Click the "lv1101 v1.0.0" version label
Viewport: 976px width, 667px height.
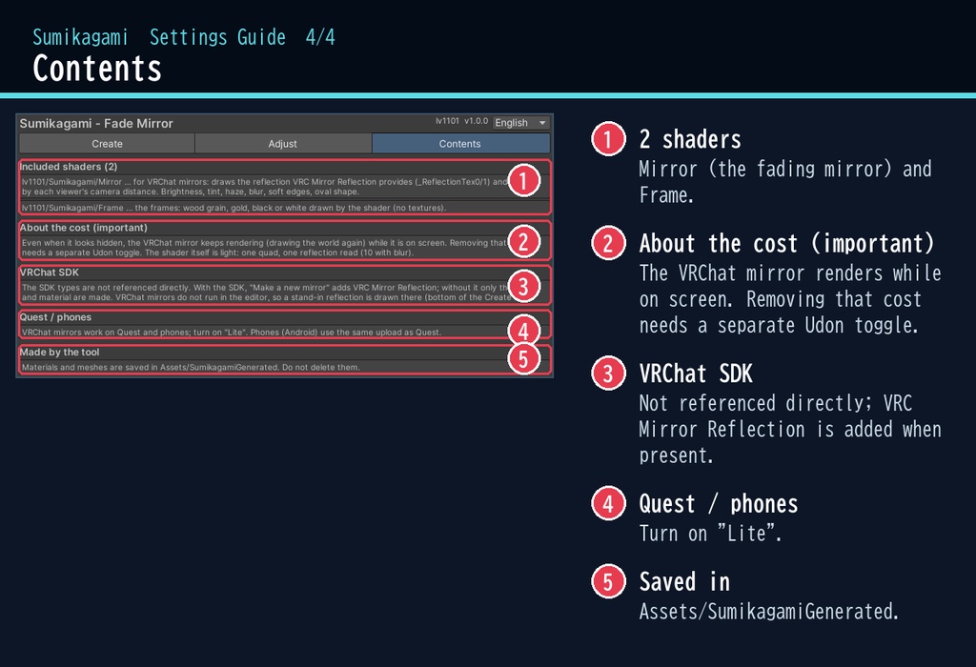[x=461, y=121]
